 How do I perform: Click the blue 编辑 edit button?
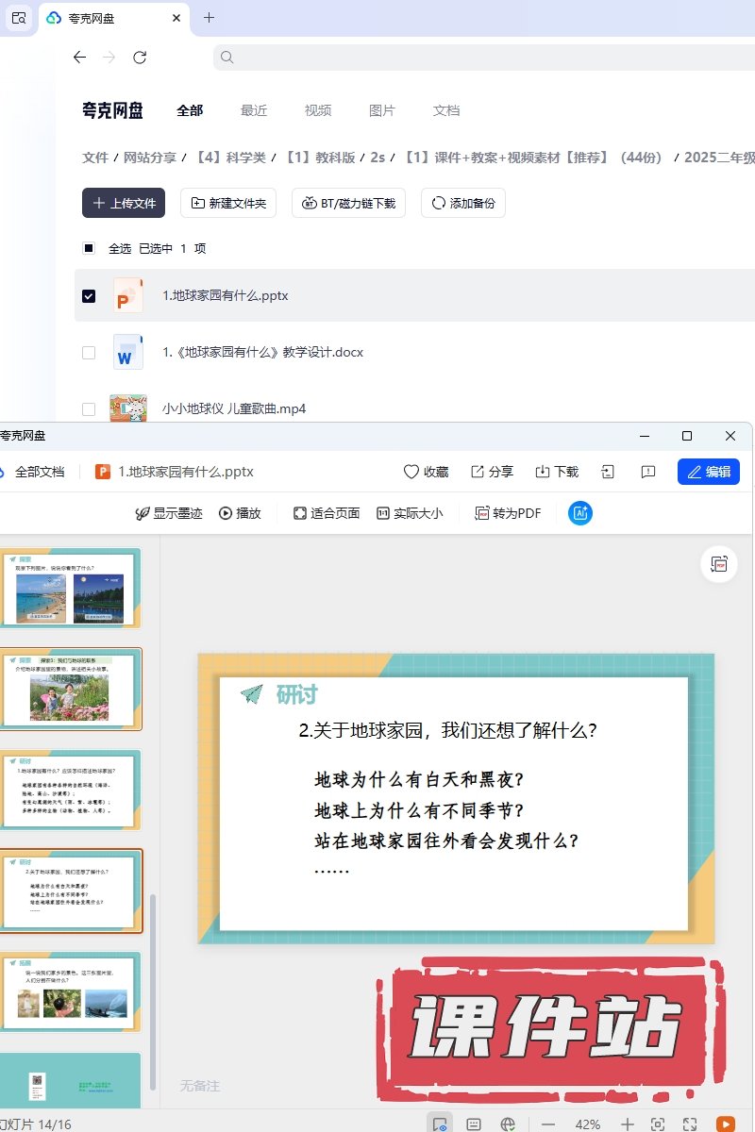click(708, 472)
